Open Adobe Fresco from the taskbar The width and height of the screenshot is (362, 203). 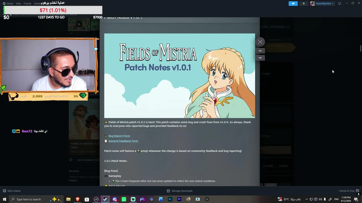coord(170,199)
